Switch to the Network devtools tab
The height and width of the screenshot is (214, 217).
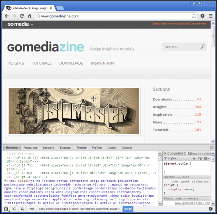click(x=49, y=148)
